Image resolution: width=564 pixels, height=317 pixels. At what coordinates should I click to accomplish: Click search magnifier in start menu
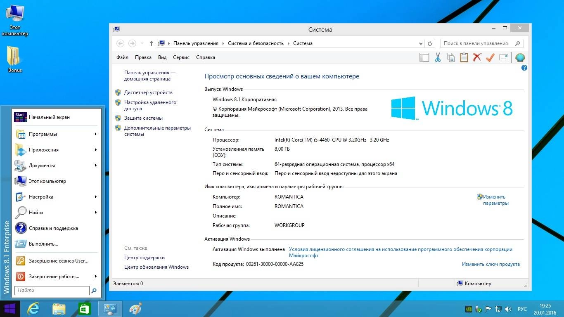(x=94, y=291)
